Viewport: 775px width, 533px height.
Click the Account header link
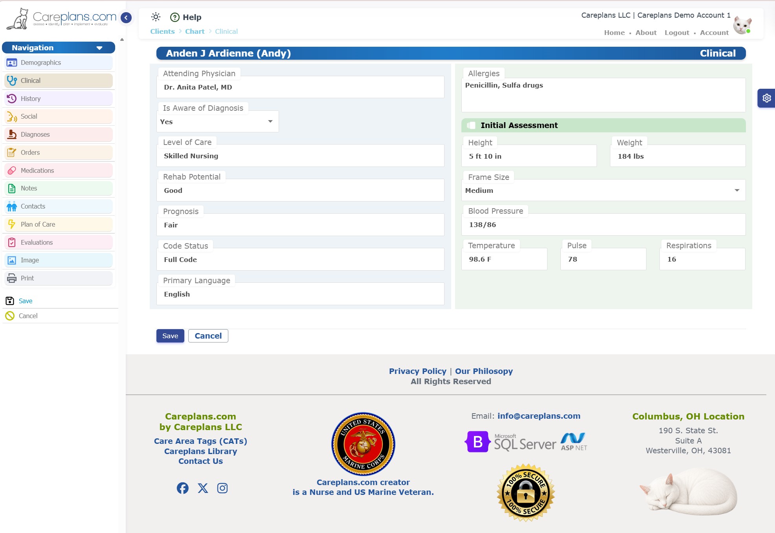714,33
